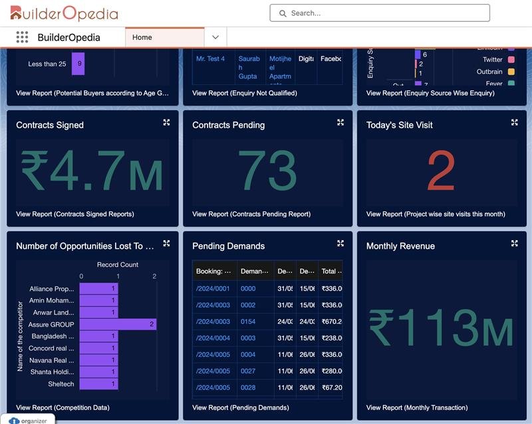The width and height of the screenshot is (532, 424).
Task: Open the organizer cloud icon
Action: pos(14,421)
